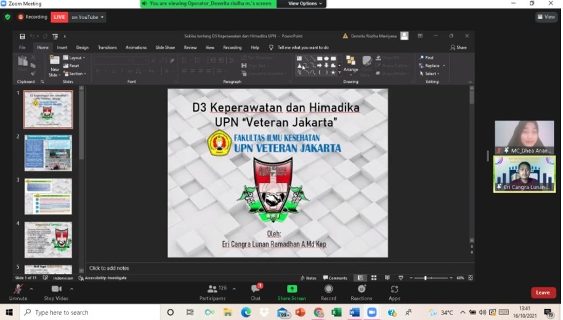Open the Layout dropdown in Slides group
Screen dimensions: 563x320
click(x=75, y=57)
